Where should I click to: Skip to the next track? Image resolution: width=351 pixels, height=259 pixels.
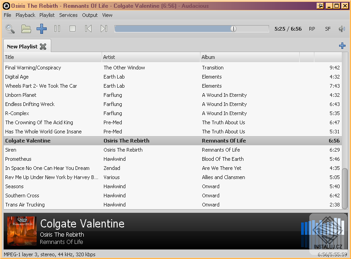click(x=104, y=29)
